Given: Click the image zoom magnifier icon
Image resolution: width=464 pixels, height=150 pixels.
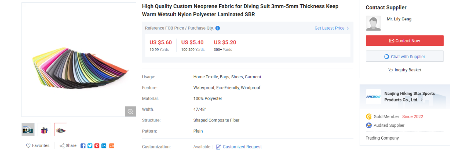Looking at the screenshot, I should (x=130, y=111).
